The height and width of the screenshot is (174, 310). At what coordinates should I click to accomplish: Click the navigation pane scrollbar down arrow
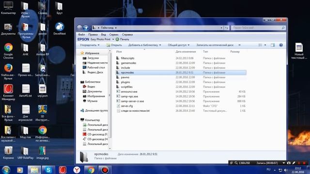point(110,149)
